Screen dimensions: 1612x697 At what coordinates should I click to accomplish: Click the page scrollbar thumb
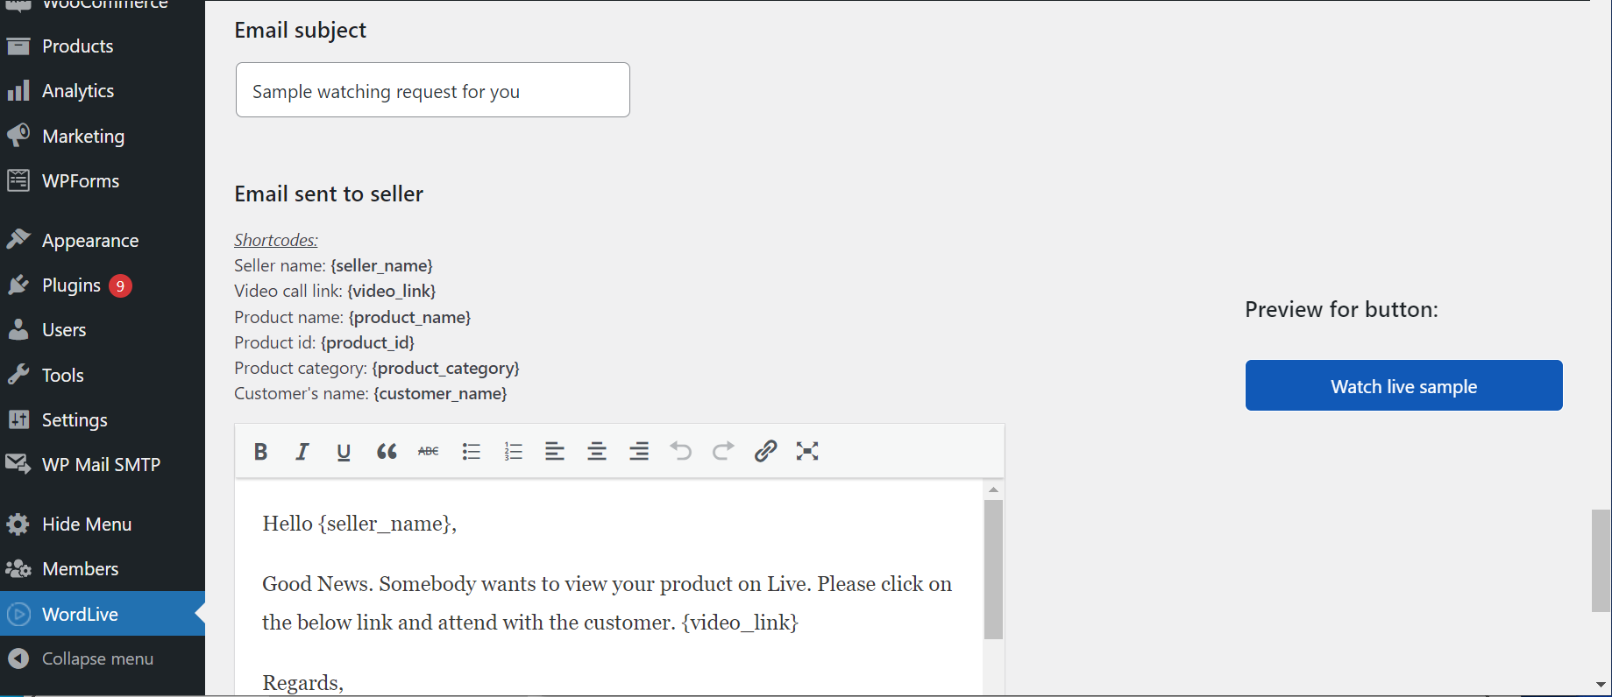click(x=1601, y=560)
